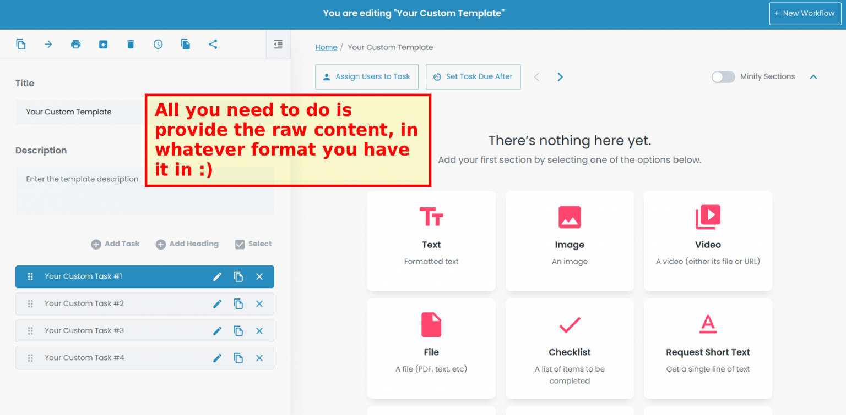Add a new task using Add Task
Screen dimensions: 846x415
click(115, 244)
